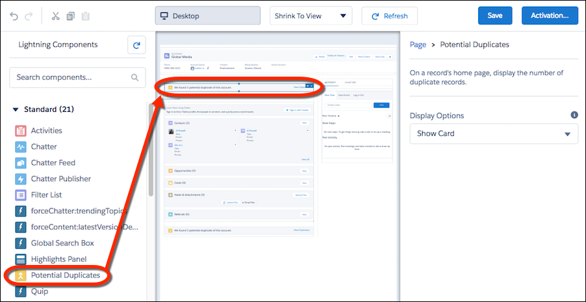Click the Display Options info icon
This screenshot has height=302, width=586.
click(574, 115)
